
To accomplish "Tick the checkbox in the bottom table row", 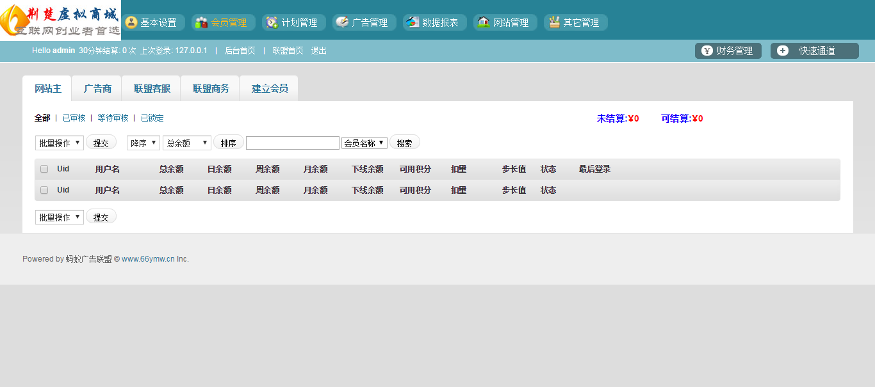I will pos(44,190).
